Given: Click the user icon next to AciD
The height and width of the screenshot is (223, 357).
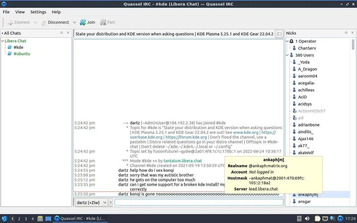Looking at the screenshot, I should coord(294,97).
